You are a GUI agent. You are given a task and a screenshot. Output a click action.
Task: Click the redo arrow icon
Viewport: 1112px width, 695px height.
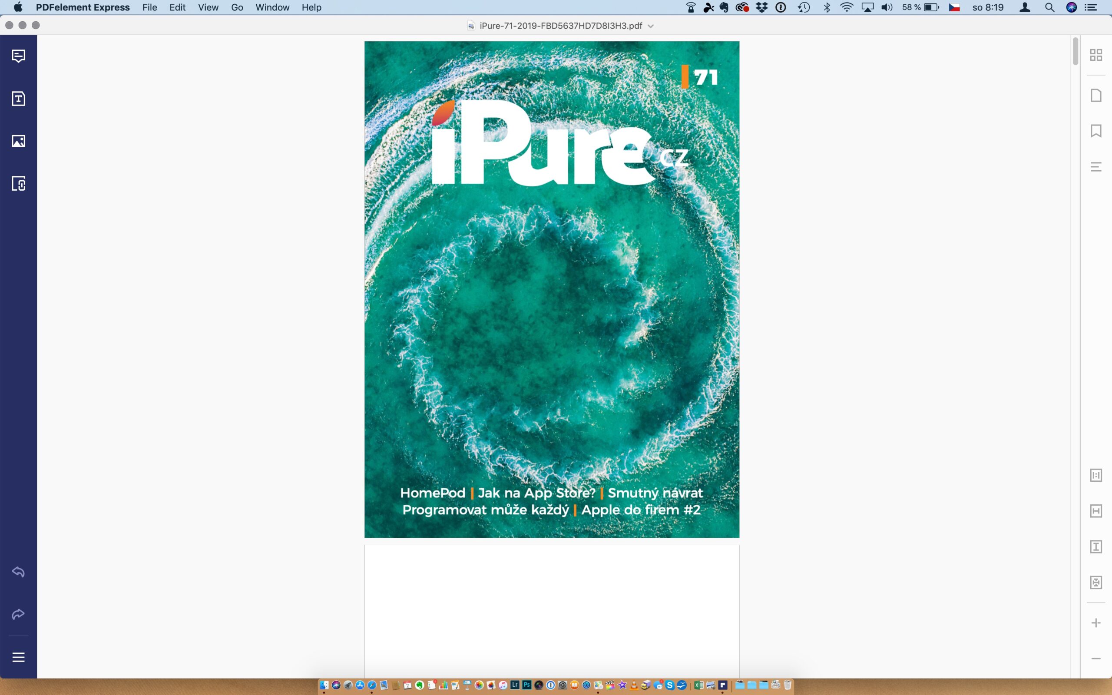point(18,614)
